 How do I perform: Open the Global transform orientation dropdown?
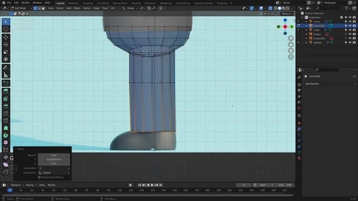[130, 8]
